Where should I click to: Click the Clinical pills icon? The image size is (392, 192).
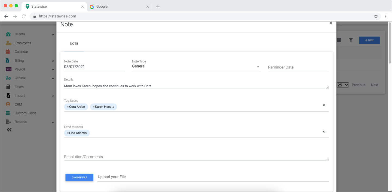(8, 78)
